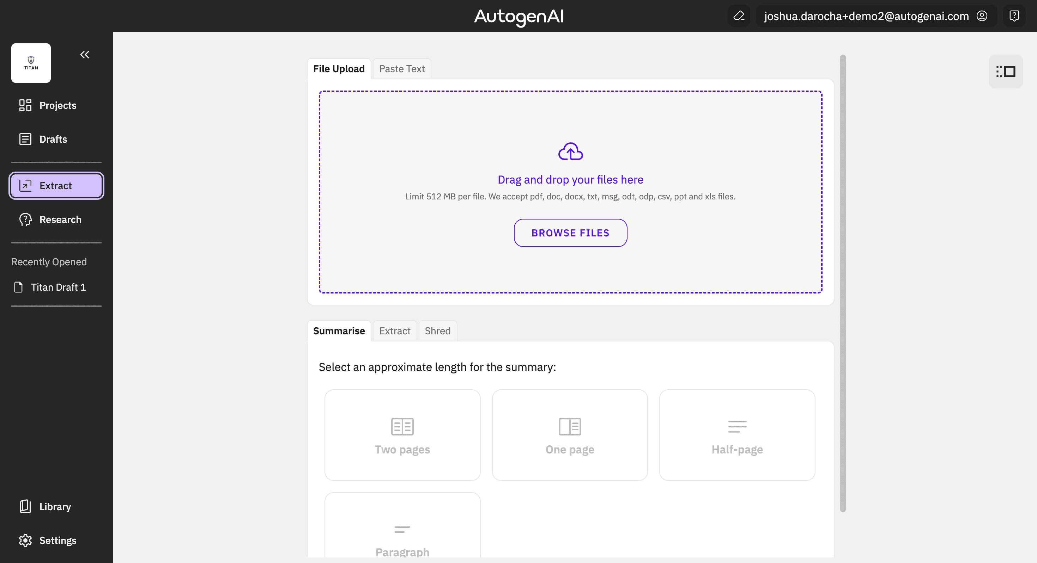The height and width of the screenshot is (563, 1037).
Task: Choose the Paragraph summary length
Action: click(402, 525)
